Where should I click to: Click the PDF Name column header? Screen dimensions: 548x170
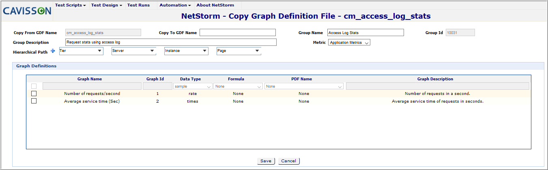tap(301, 79)
